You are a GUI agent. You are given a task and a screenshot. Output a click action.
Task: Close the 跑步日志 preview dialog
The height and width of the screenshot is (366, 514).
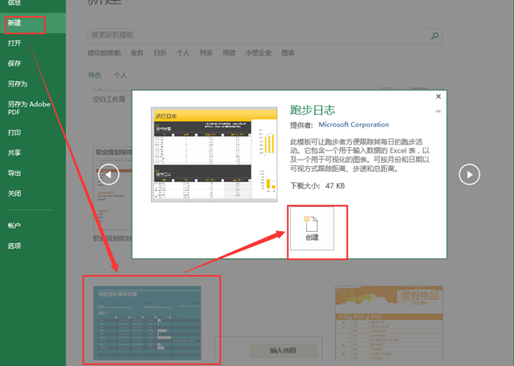[439, 96]
